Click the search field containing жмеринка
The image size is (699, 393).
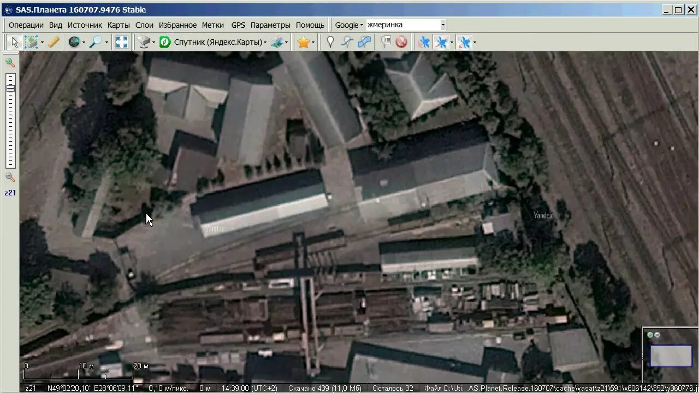coord(402,25)
